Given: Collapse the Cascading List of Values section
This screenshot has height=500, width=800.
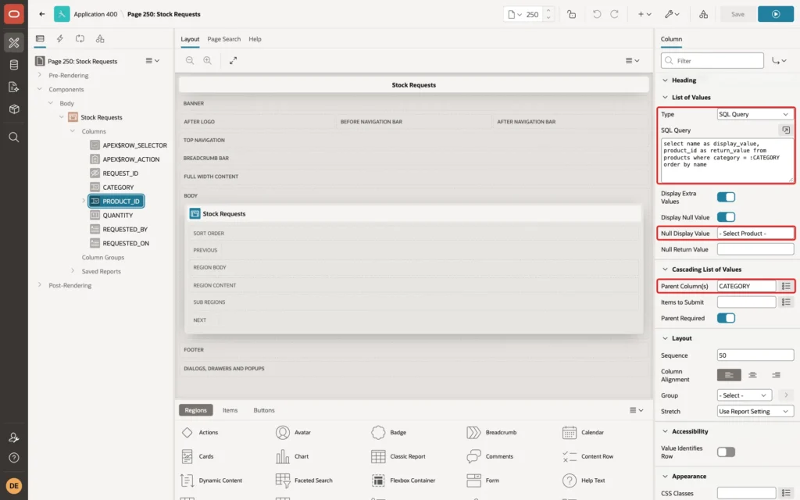Looking at the screenshot, I should click(665, 270).
